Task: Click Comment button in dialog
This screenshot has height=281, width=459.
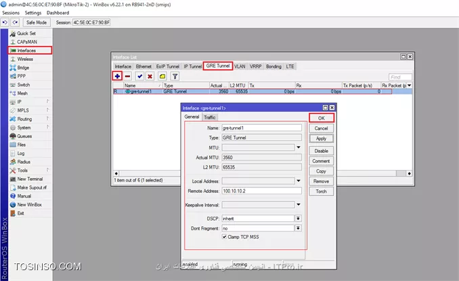Action: tap(321, 161)
